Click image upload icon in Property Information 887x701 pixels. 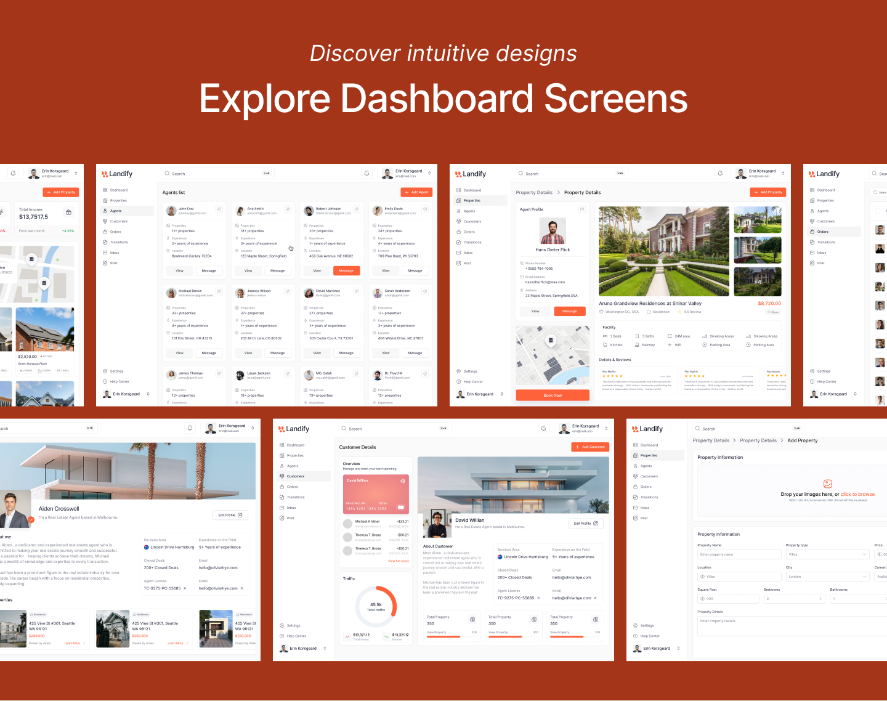coord(828,484)
